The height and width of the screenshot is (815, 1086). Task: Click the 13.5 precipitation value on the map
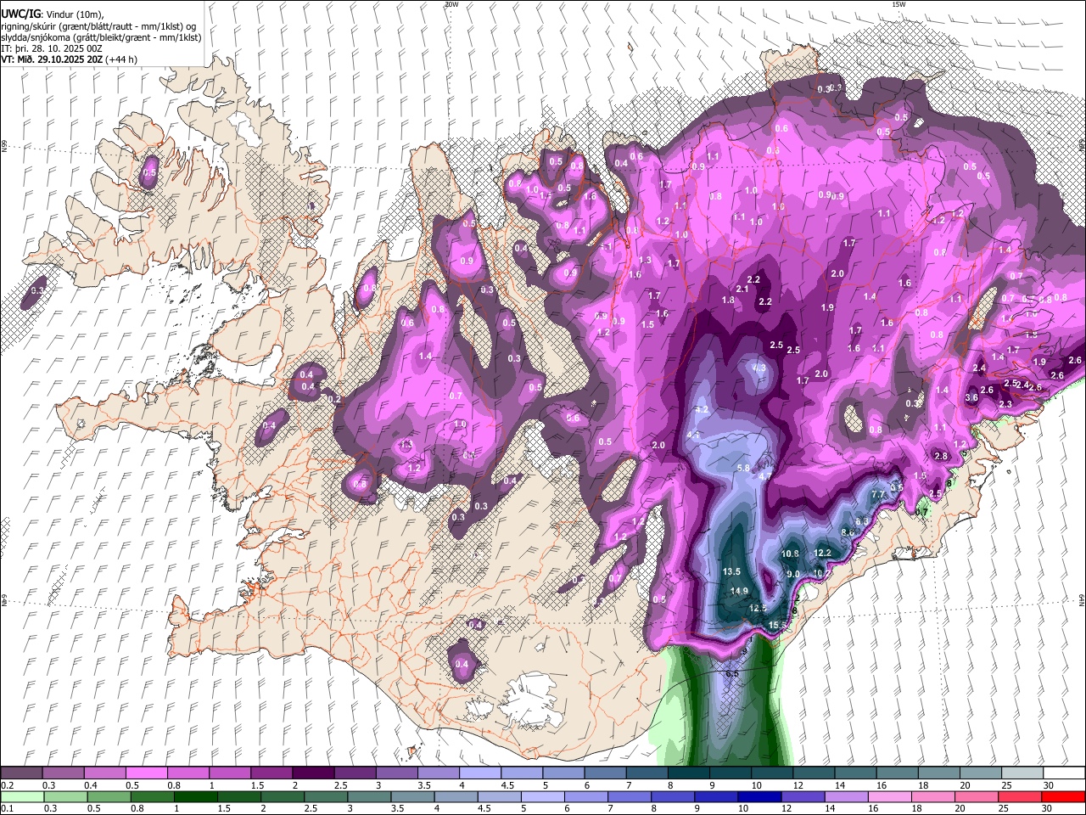click(731, 572)
